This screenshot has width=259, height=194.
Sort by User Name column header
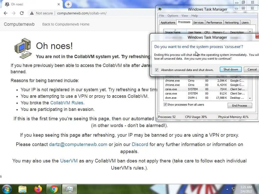pyautogui.click(x=195, y=32)
